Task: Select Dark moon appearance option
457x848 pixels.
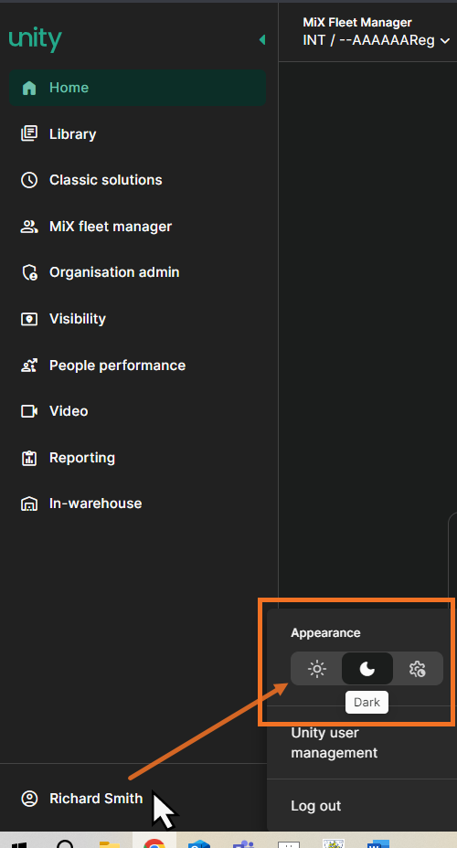Action: pyautogui.click(x=367, y=669)
